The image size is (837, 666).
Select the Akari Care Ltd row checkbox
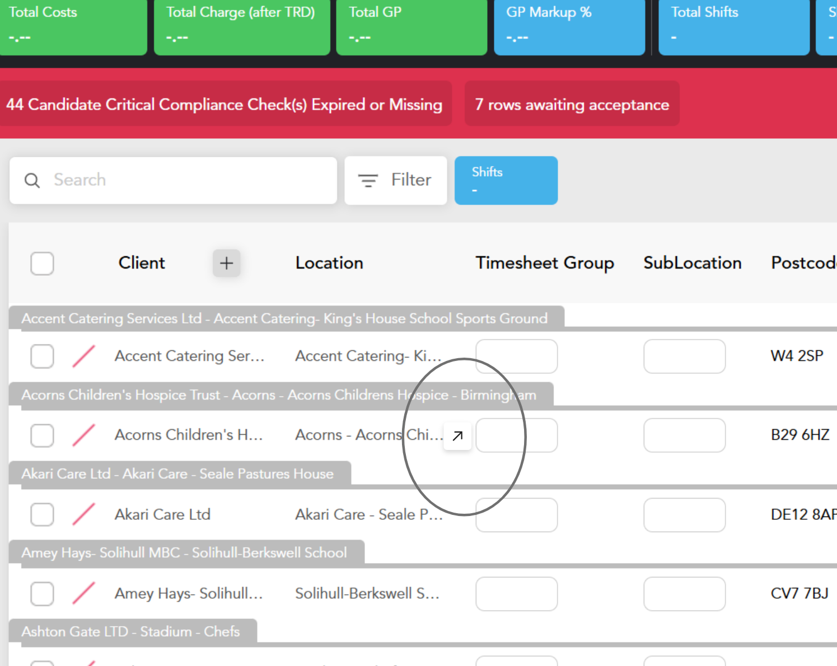[x=42, y=514]
